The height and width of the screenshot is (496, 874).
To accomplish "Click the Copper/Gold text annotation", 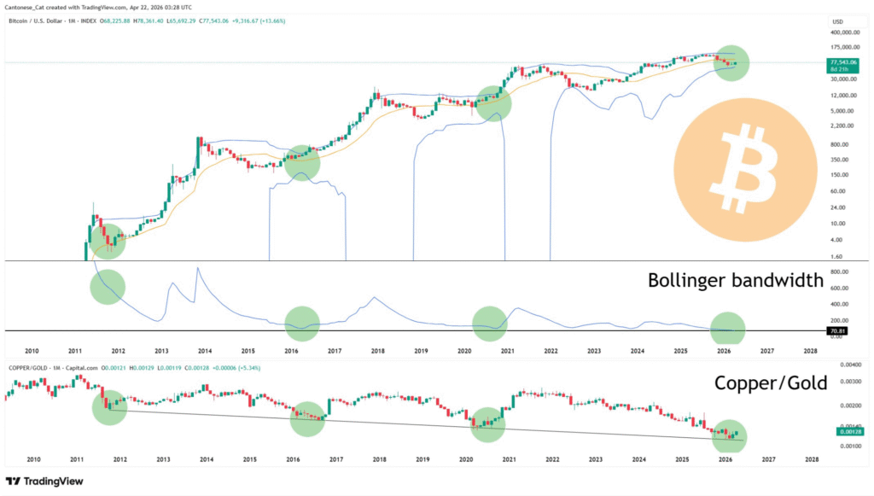I will 770,383.
